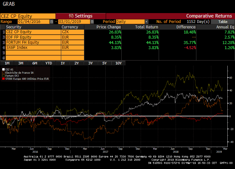Click the 35.77% Difference value
Image resolution: width=235 pixels, height=169 pixels.
(x=190, y=42)
